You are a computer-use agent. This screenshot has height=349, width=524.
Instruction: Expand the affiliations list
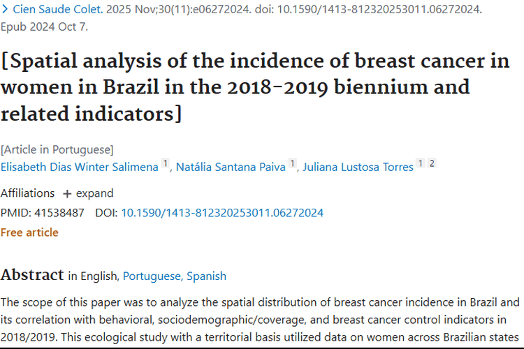94,193
